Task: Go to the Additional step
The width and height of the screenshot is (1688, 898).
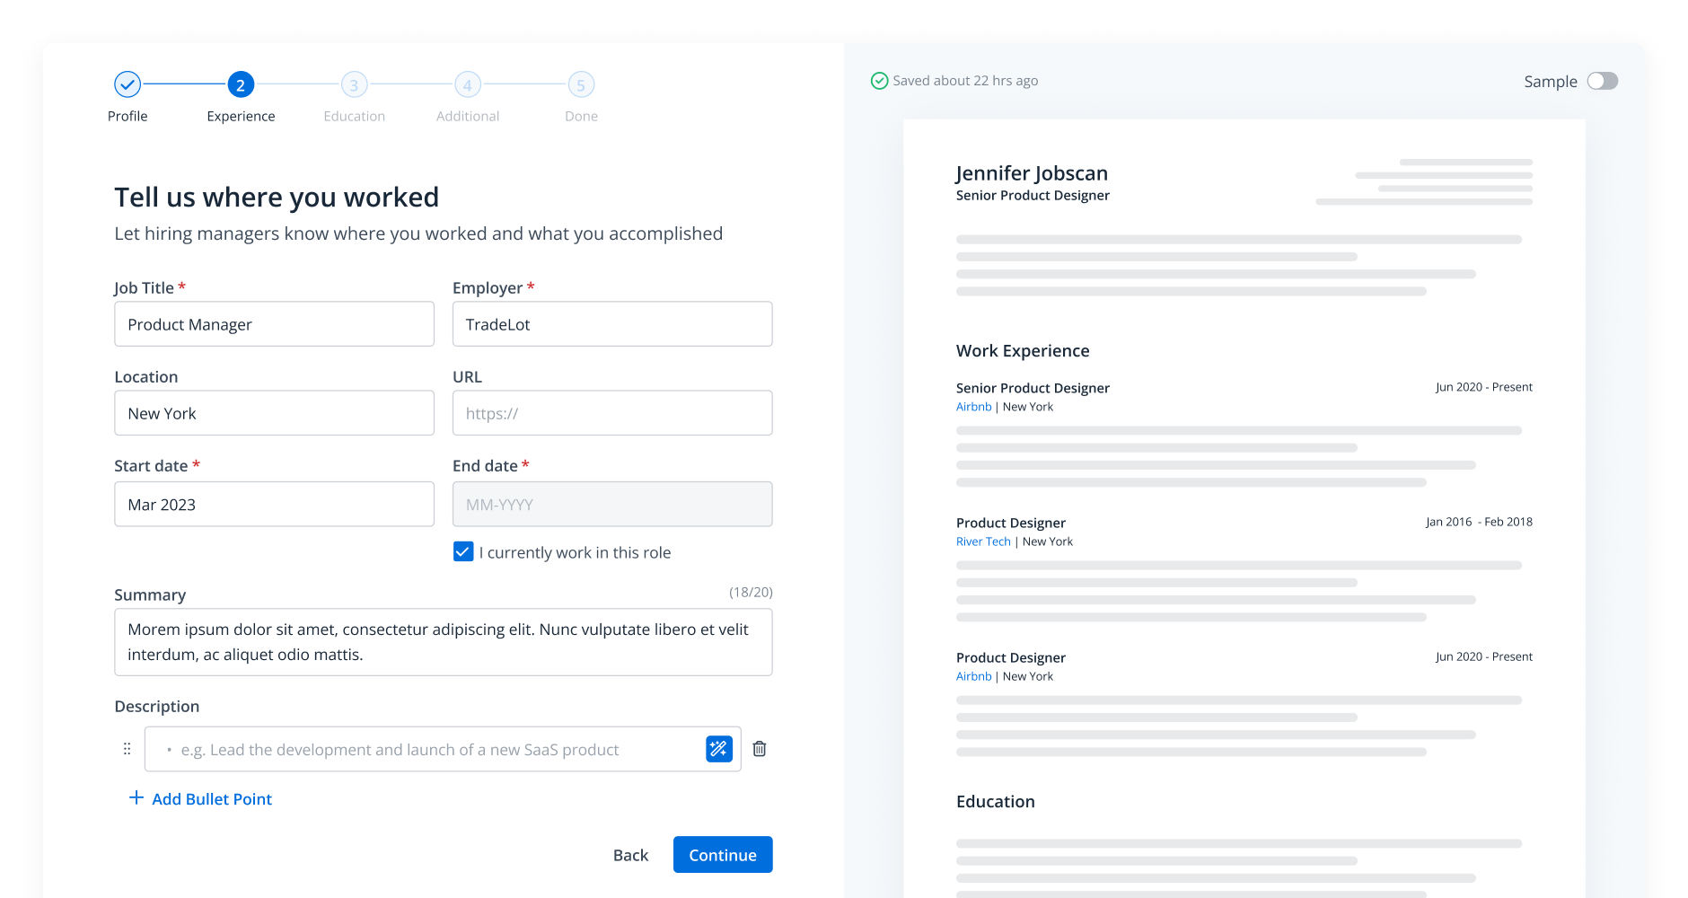Action: coord(468,84)
